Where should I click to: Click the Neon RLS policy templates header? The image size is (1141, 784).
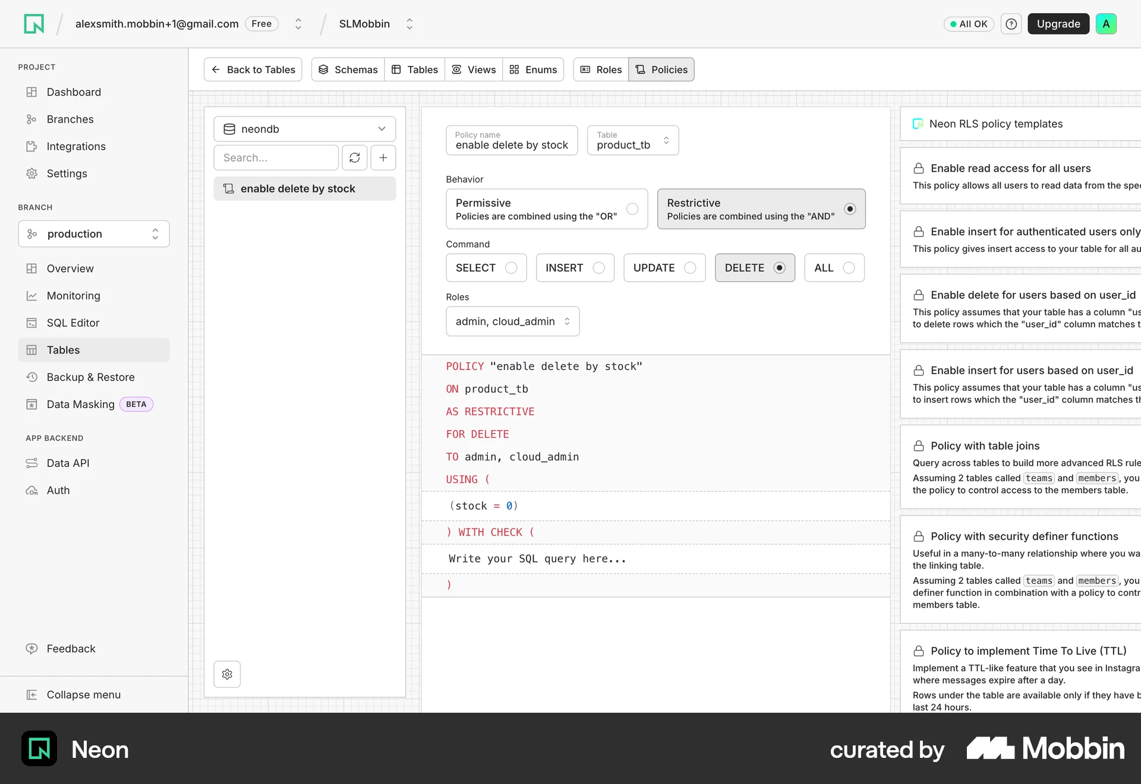[x=1021, y=124]
